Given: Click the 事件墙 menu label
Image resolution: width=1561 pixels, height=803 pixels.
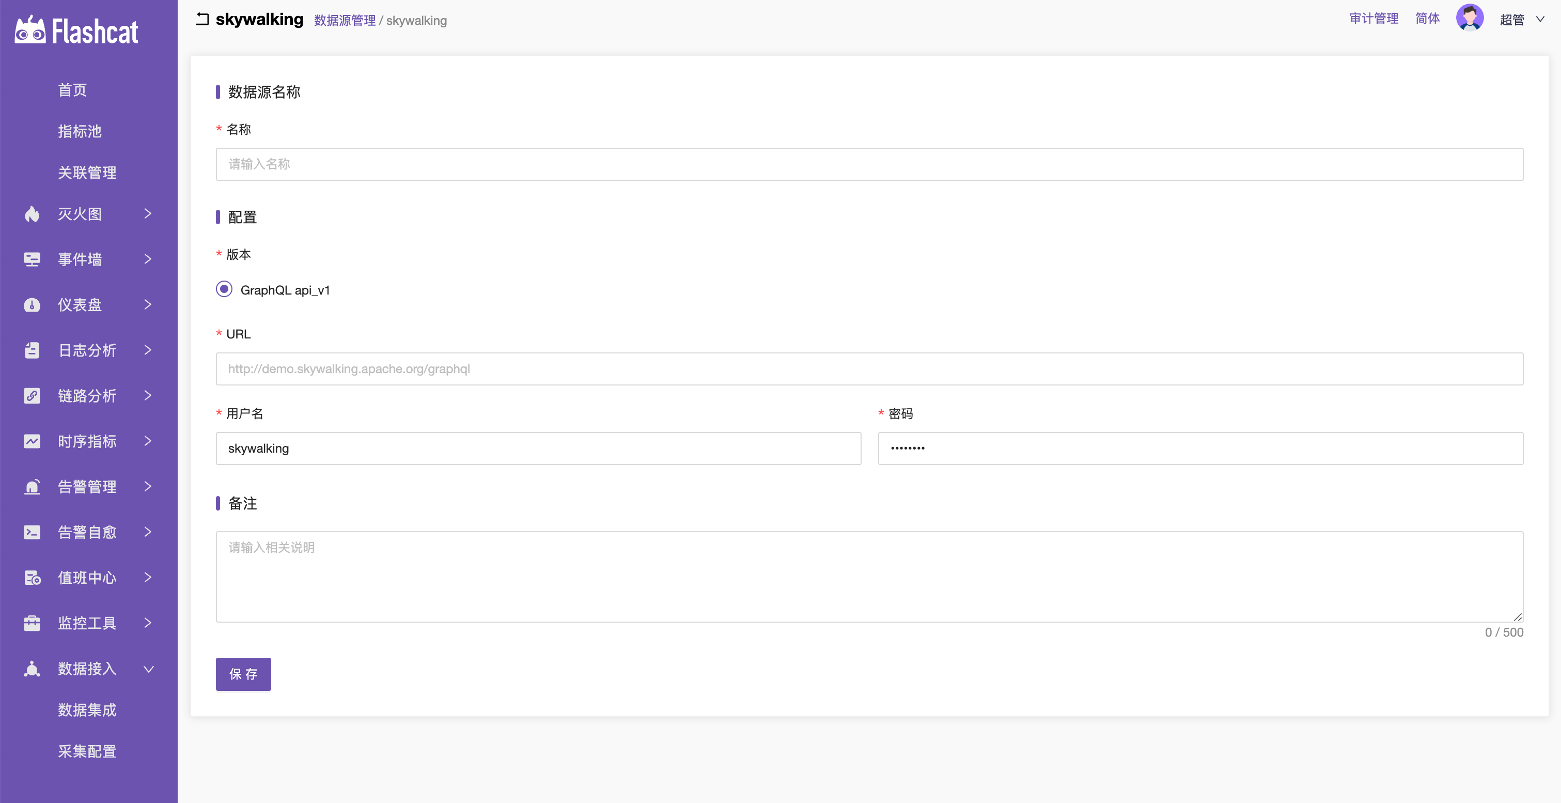Looking at the screenshot, I should (80, 259).
